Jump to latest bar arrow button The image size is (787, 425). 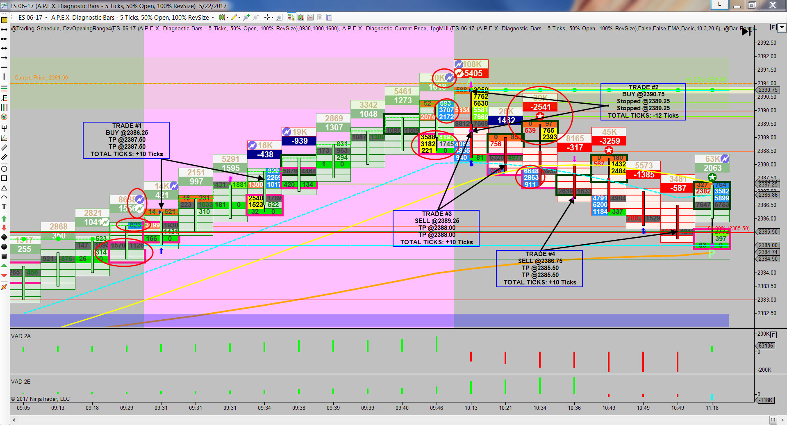point(746,32)
